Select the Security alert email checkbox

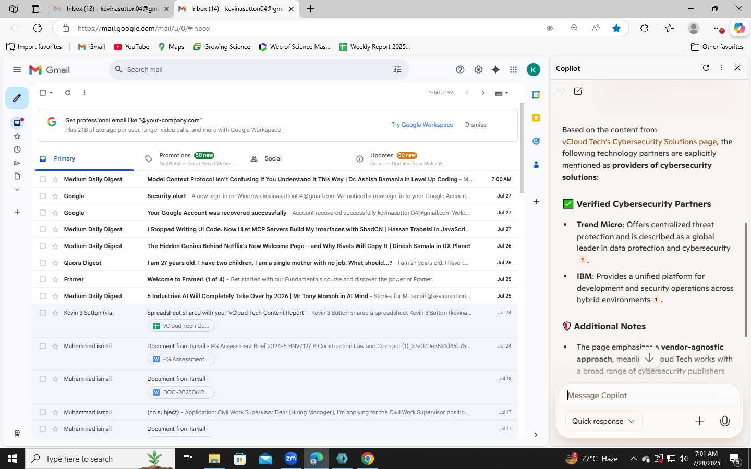[43, 196]
